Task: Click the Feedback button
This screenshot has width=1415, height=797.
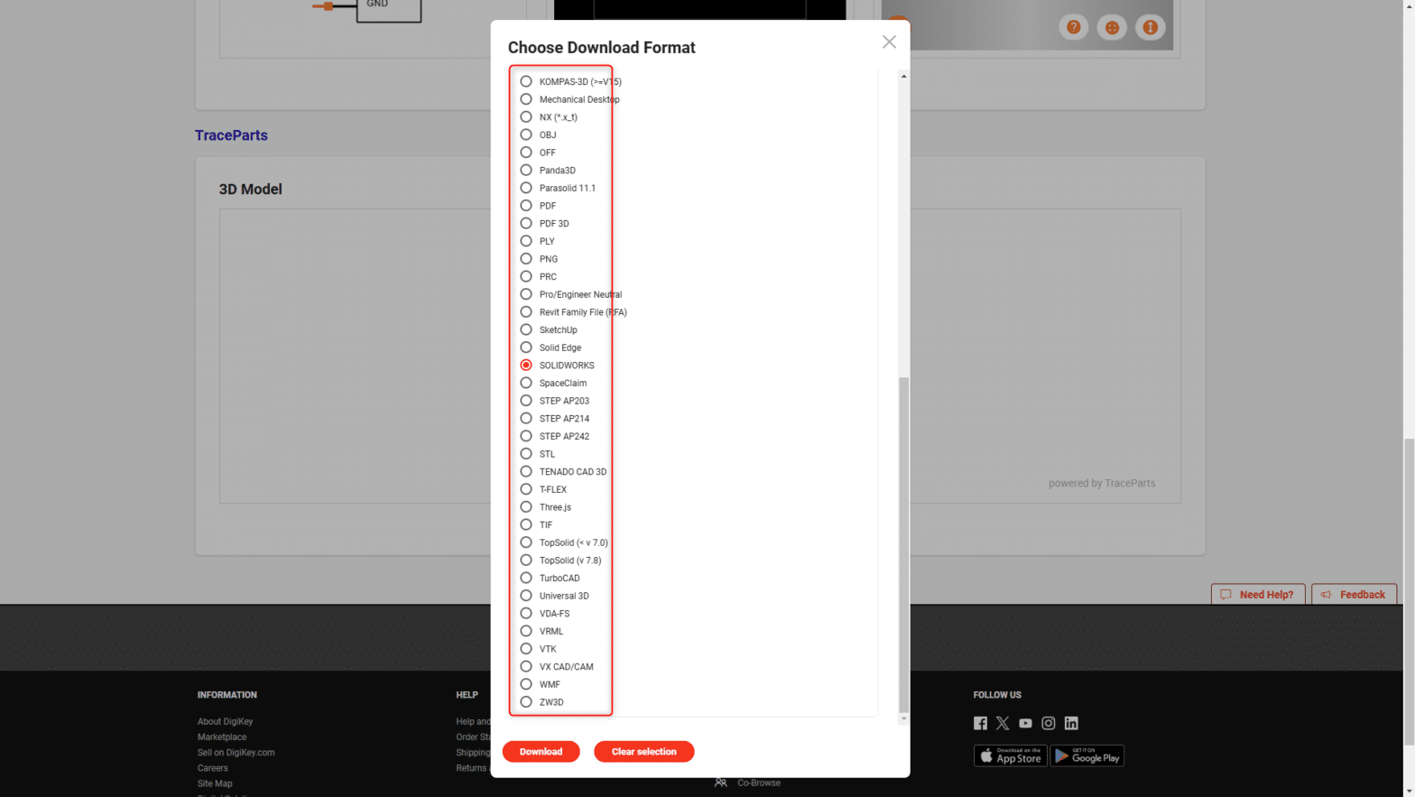Action: [1354, 595]
